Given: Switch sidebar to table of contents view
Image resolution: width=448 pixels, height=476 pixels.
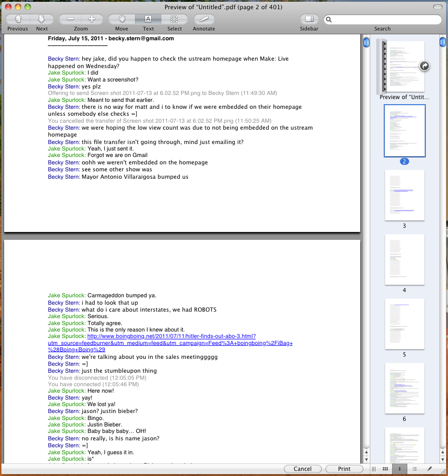Looking at the screenshot, I should (x=414, y=469).
